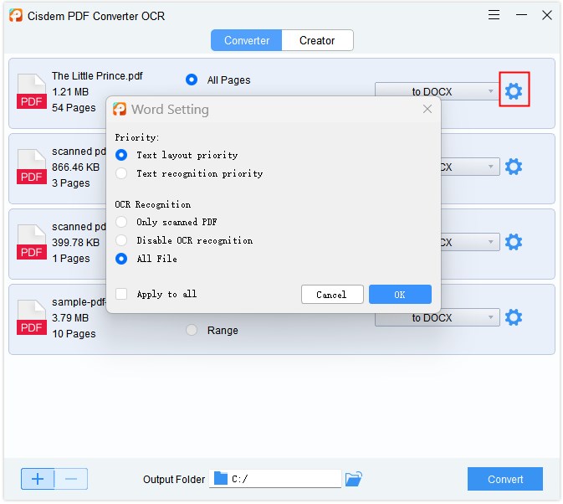Screen dimensions: 563x504
Task: Start conversion with Convert button
Action: pyautogui.click(x=504, y=479)
